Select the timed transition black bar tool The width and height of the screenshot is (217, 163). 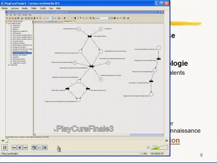(x=75, y=18)
